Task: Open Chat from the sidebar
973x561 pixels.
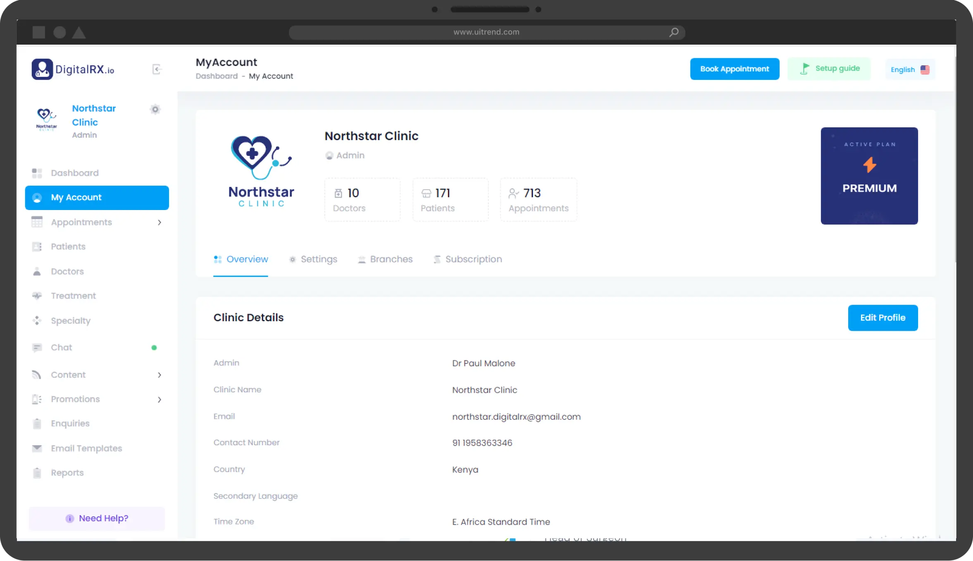Action: [61, 347]
